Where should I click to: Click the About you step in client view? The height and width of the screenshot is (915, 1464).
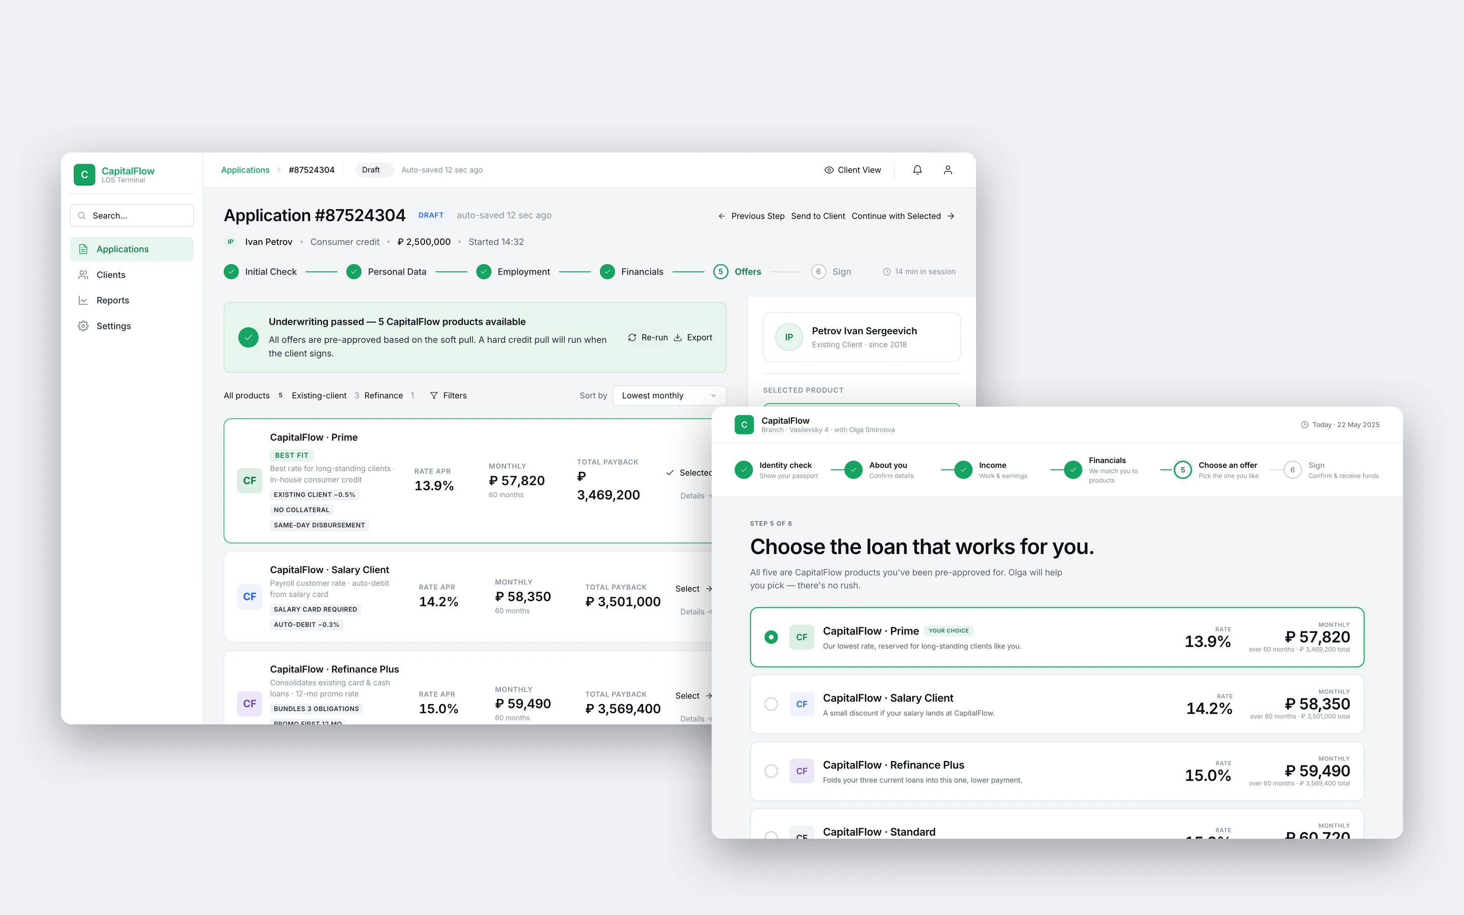pyautogui.click(x=879, y=470)
